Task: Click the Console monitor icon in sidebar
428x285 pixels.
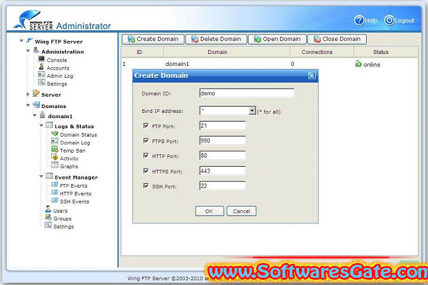Action: click(42, 59)
